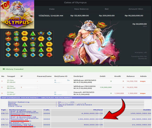Viewport: 152px width, 128px height.
Task: Click the balance 14,250,150
Action: 132,81
